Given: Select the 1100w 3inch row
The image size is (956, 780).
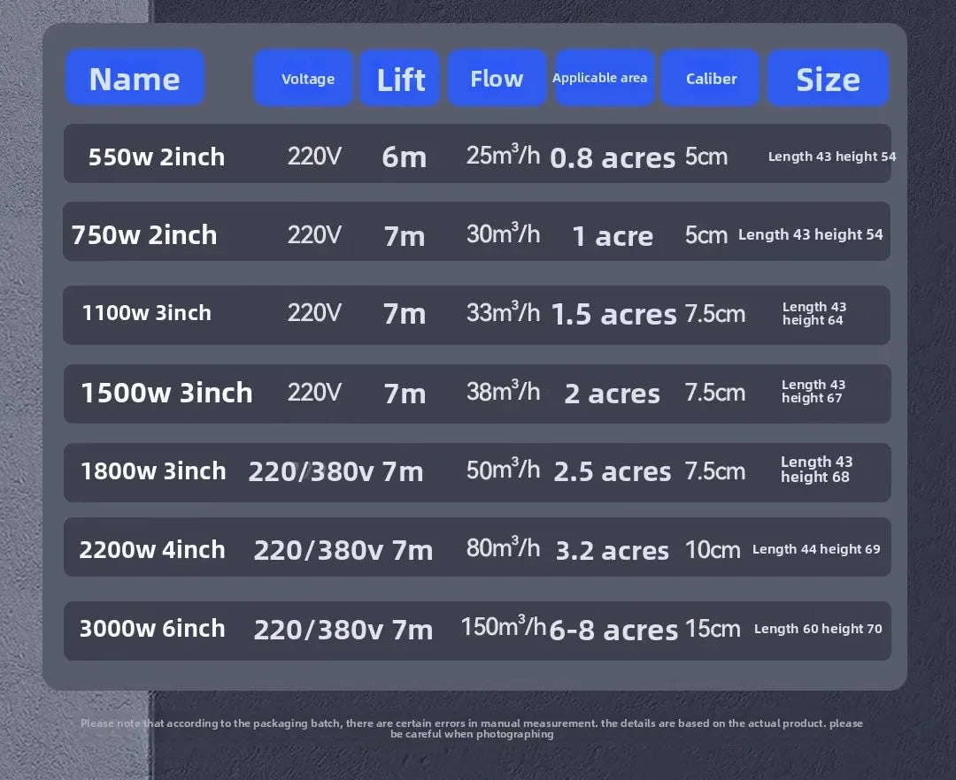Looking at the screenshot, I should click(x=477, y=315).
